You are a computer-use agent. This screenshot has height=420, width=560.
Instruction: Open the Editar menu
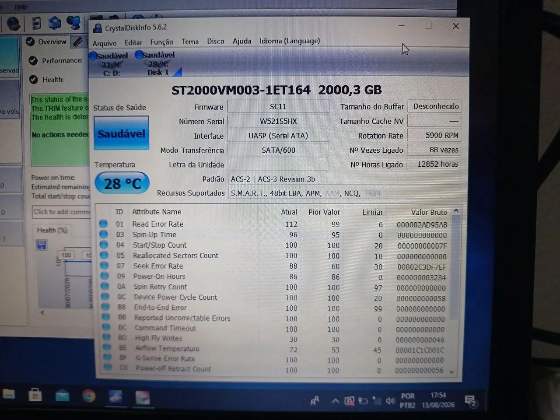(133, 42)
